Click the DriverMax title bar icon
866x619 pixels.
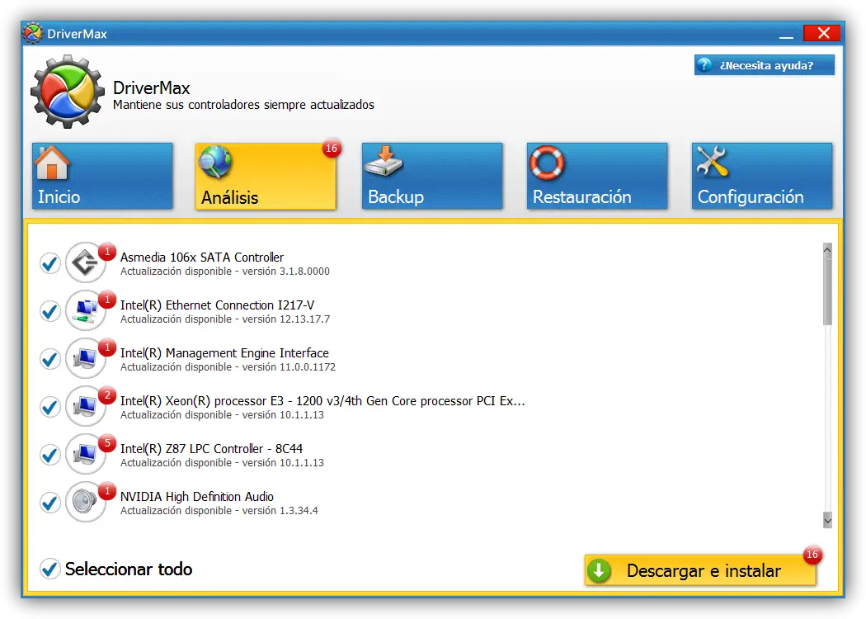tap(33, 33)
